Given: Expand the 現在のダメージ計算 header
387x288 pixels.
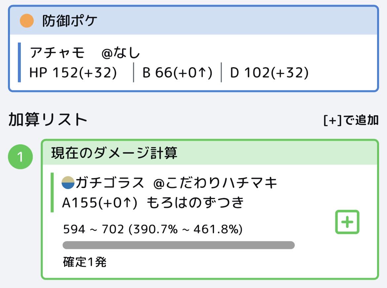Looking at the screenshot, I should point(210,153).
